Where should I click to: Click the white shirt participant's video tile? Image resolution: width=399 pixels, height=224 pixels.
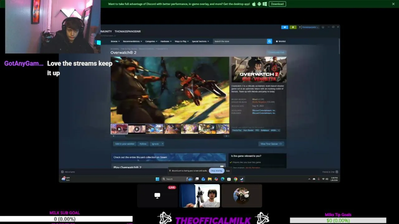tap(199, 196)
